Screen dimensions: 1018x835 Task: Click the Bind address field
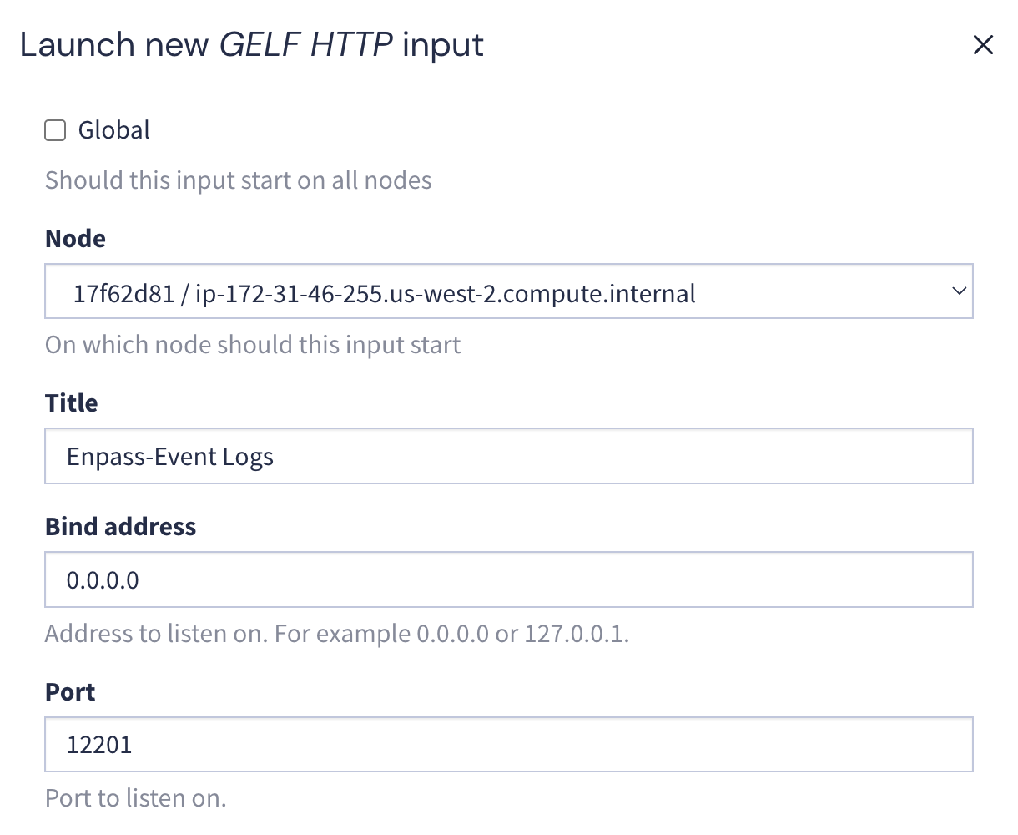point(509,579)
